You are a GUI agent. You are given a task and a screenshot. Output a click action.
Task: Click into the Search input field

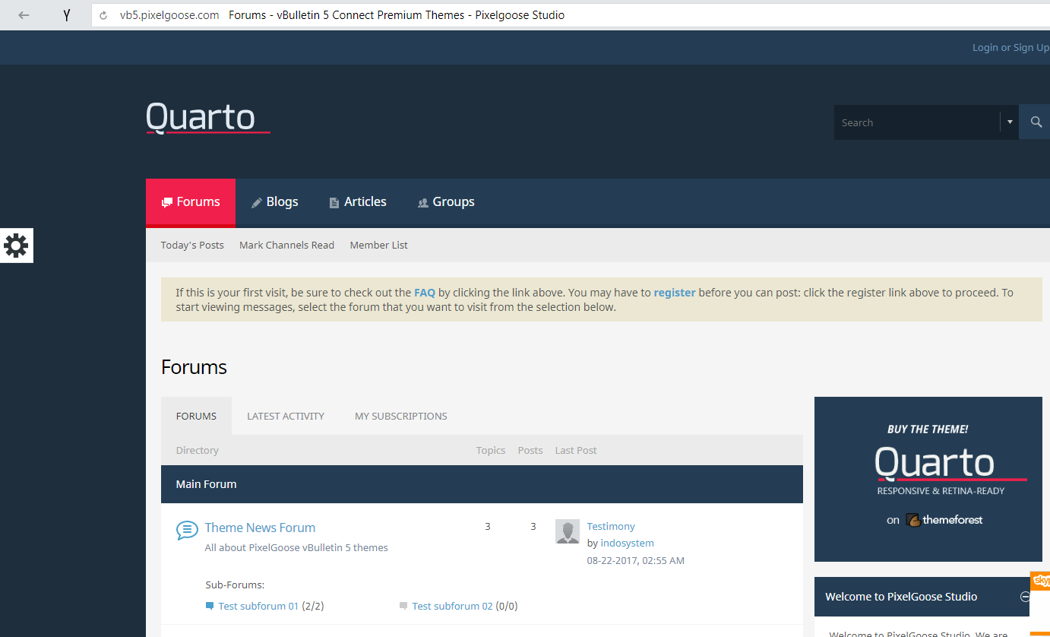917,122
